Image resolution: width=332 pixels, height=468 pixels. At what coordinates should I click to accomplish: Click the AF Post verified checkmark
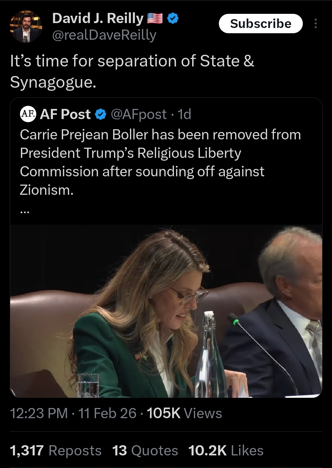coord(101,114)
